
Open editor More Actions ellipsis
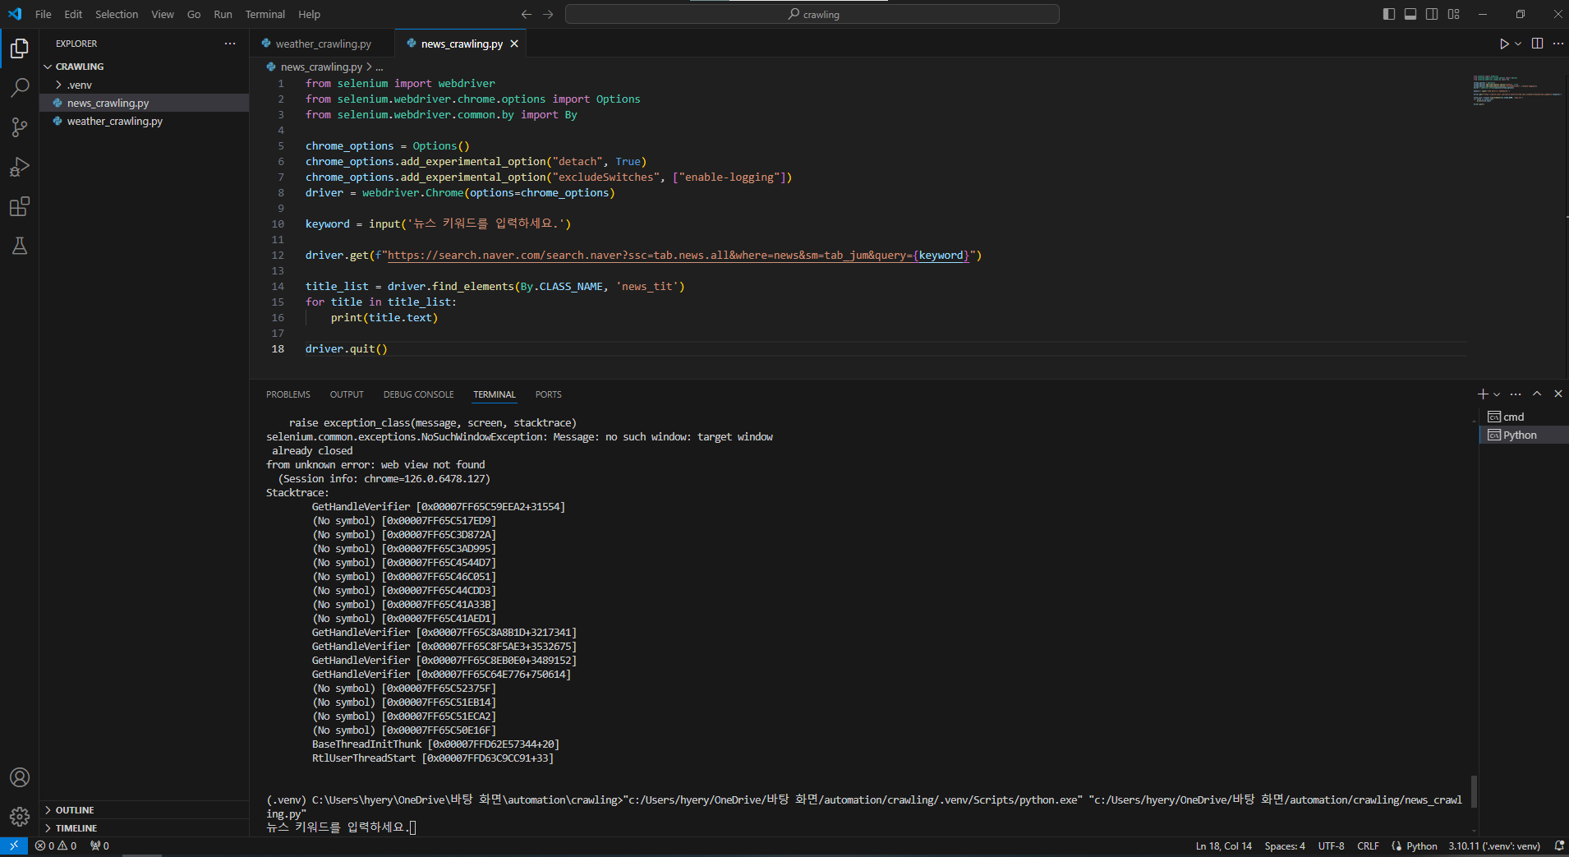point(1558,44)
